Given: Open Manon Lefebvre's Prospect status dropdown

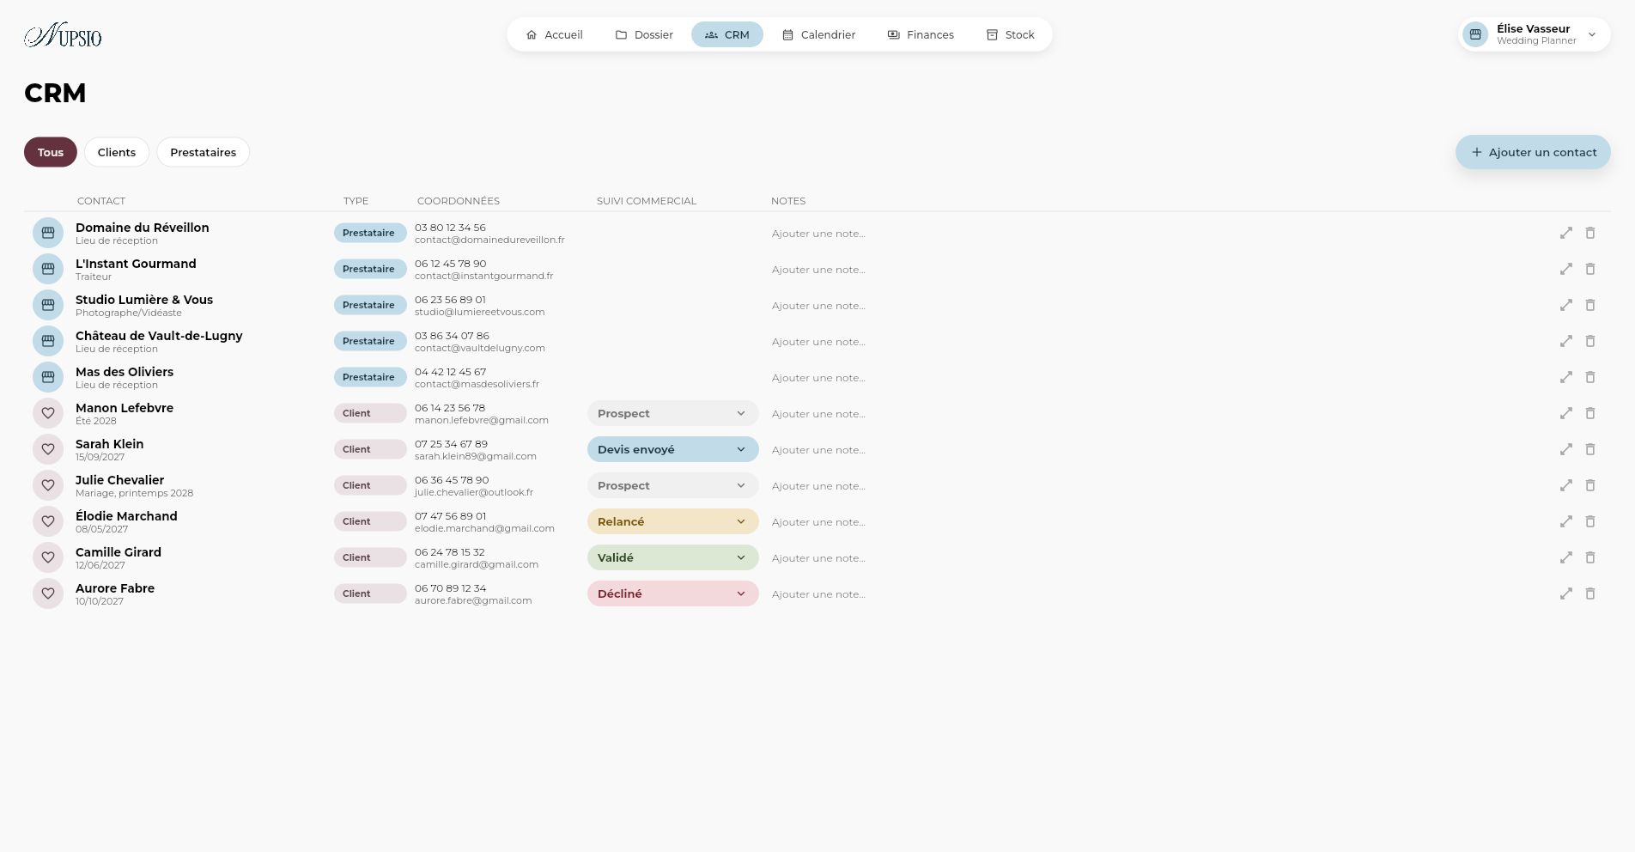Looking at the screenshot, I should click(x=673, y=413).
